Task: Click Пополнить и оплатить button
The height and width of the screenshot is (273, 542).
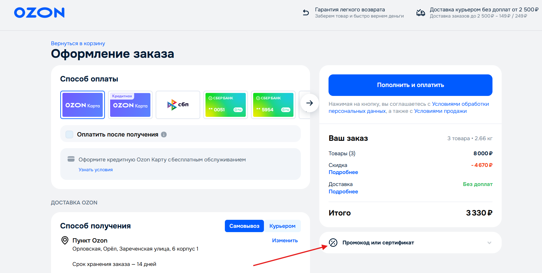Action: click(410, 85)
